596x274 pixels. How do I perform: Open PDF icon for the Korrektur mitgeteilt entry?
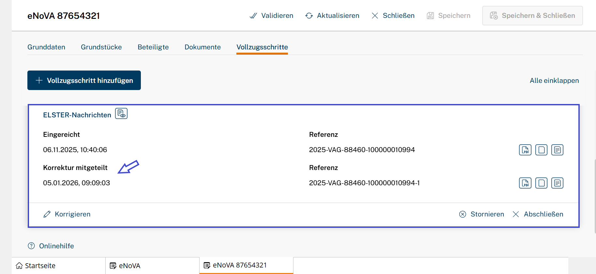(x=525, y=183)
